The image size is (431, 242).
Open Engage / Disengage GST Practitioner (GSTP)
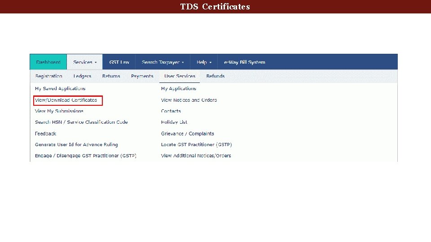pos(85,156)
